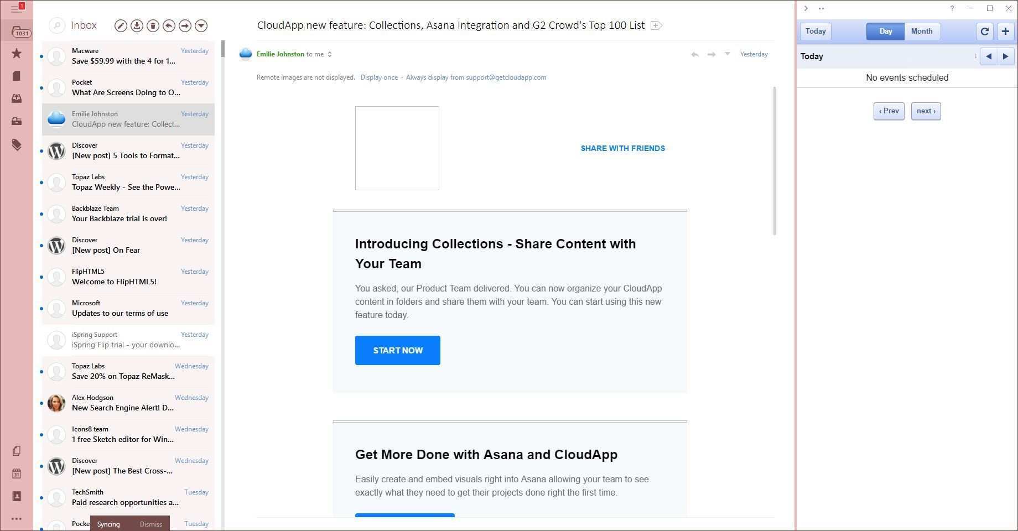
Task: Forward using the toolbar right-arrow icon
Action: point(185,25)
